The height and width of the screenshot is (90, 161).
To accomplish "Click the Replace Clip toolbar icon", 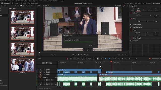I will pos(90,59).
